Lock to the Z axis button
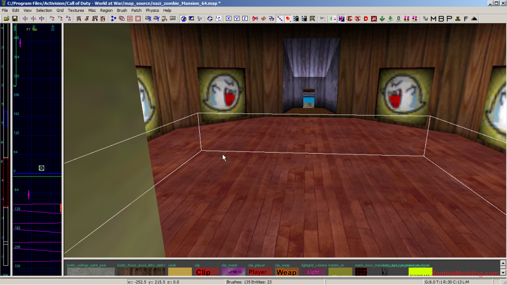 coord(245,19)
